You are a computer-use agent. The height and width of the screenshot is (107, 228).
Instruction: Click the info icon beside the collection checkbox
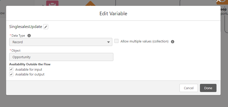(x=173, y=42)
